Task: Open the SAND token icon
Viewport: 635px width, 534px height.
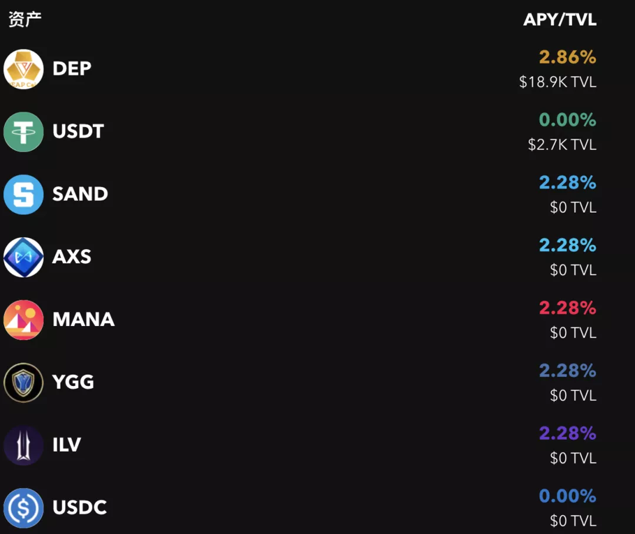Action: tap(24, 194)
